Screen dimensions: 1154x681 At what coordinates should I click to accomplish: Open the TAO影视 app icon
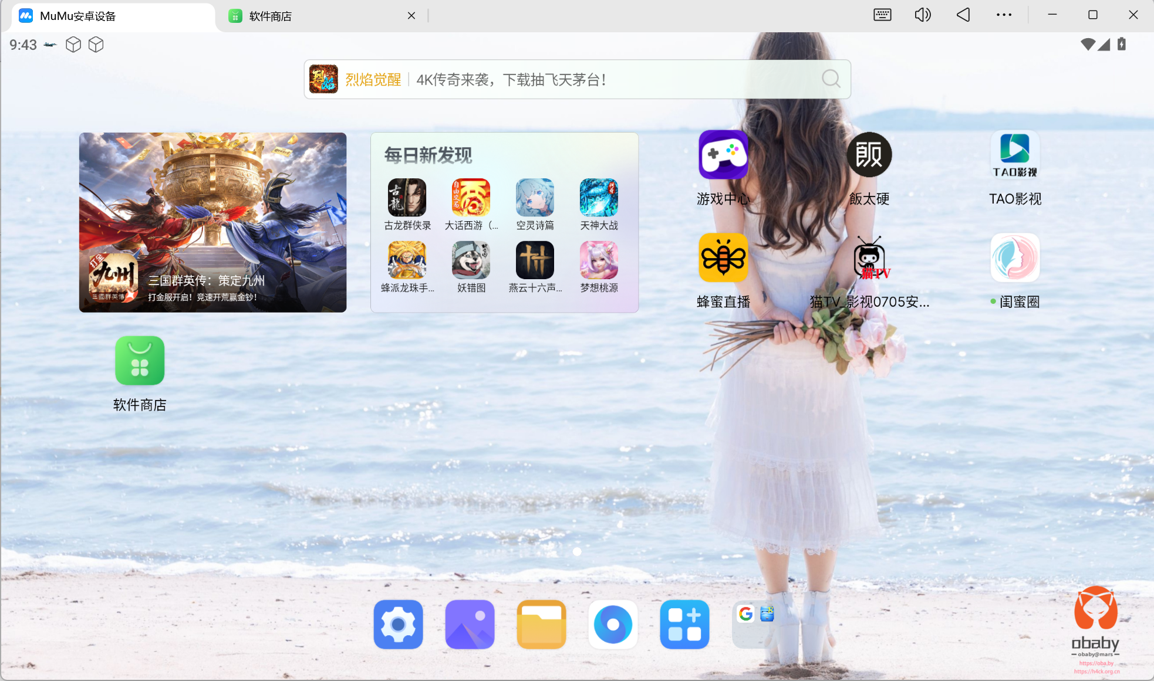coord(1015,155)
